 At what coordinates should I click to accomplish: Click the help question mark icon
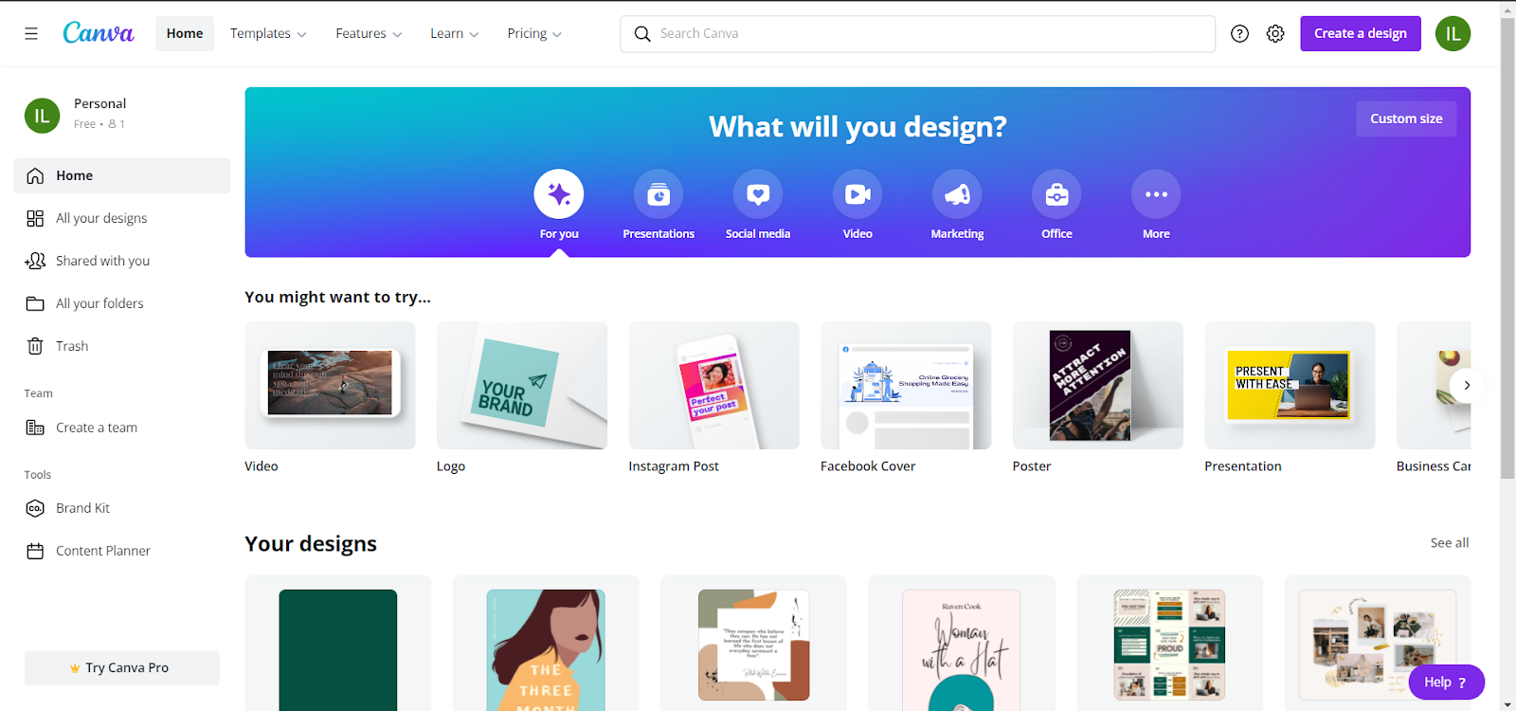pyautogui.click(x=1239, y=33)
